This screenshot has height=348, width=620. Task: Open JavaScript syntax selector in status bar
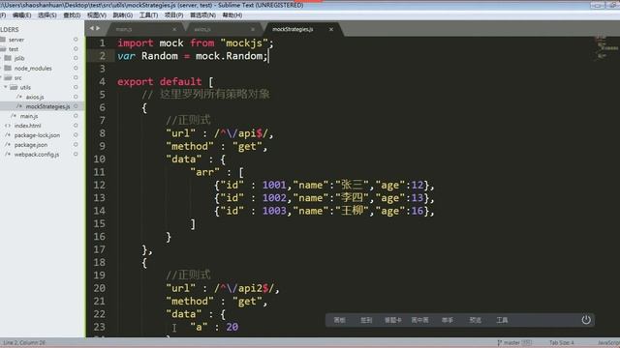pyautogui.click(x=608, y=342)
